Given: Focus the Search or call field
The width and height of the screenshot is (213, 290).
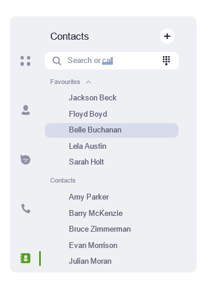Looking at the screenshot, I should [111, 61].
